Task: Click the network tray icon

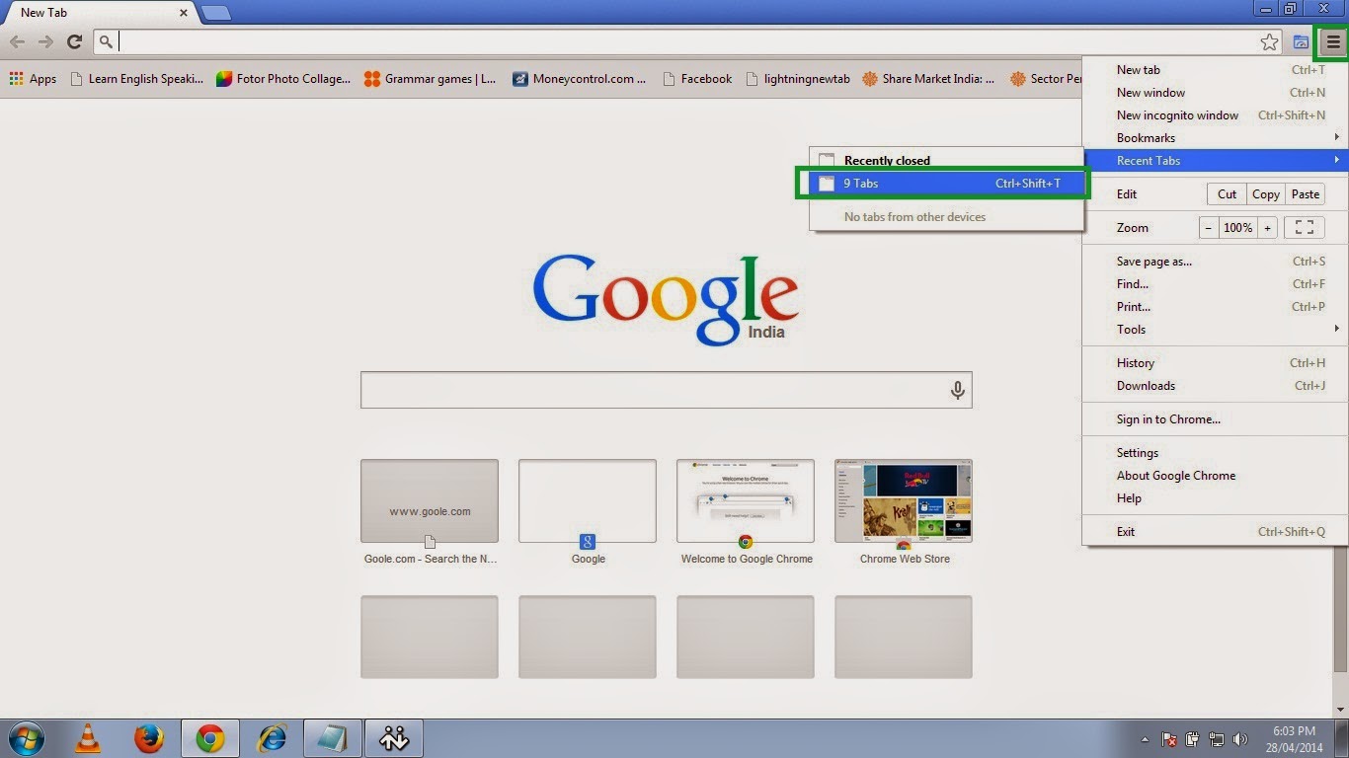Action: pyautogui.click(x=1217, y=739)
